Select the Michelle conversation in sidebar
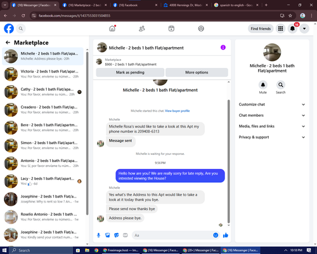 tap(43, 56)
